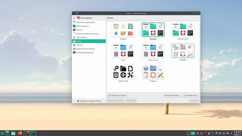The width and height of the screenshot is (242, 136).
Task: Click the System Settings task in taskbar
Action: pyautogui.click(x=33, y=133)
